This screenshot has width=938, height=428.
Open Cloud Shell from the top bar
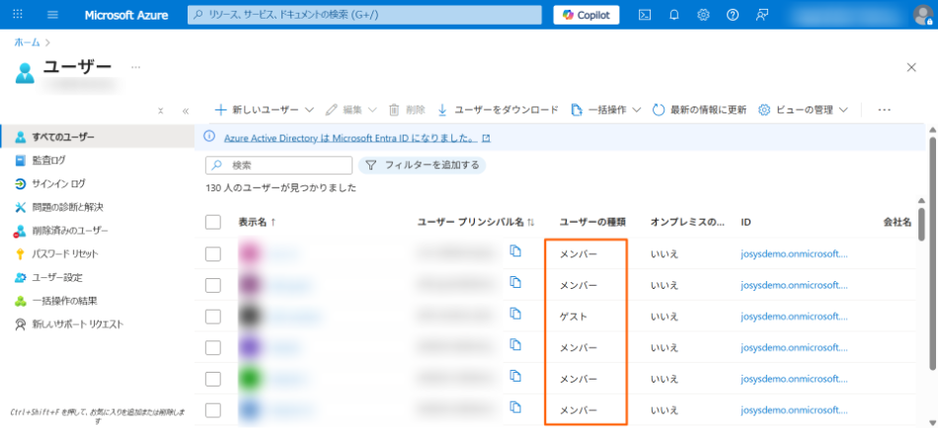click(645, 15)
